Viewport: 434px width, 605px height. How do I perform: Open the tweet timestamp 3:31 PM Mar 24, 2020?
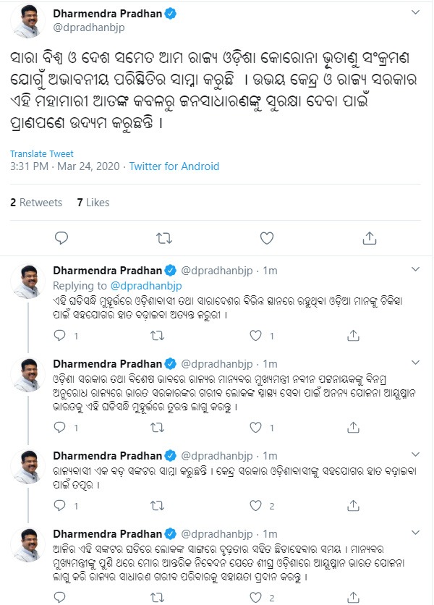pos(65,166)
